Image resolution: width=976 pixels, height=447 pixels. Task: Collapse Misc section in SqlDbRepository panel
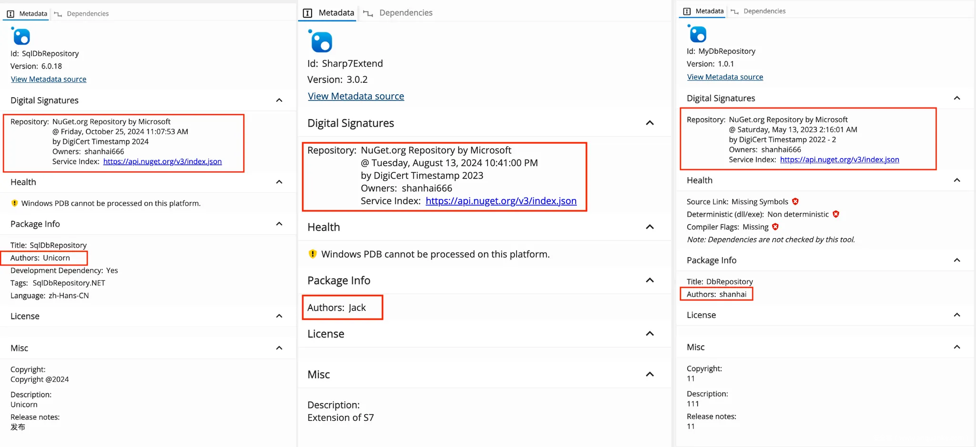pyautogui.click(x=279, y=348)
